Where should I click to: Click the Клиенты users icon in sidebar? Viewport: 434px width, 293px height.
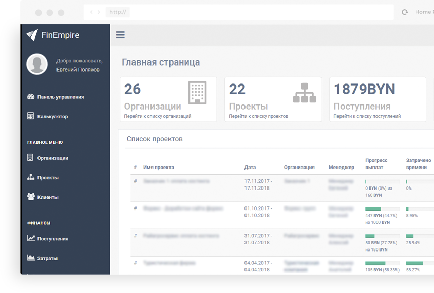(x=31, y=197)
